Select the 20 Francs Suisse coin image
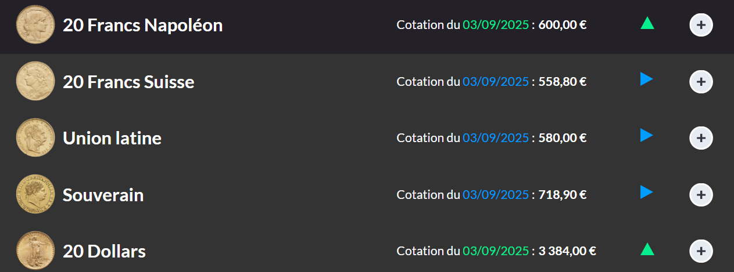Screen dimensions: 734x272 35,81
